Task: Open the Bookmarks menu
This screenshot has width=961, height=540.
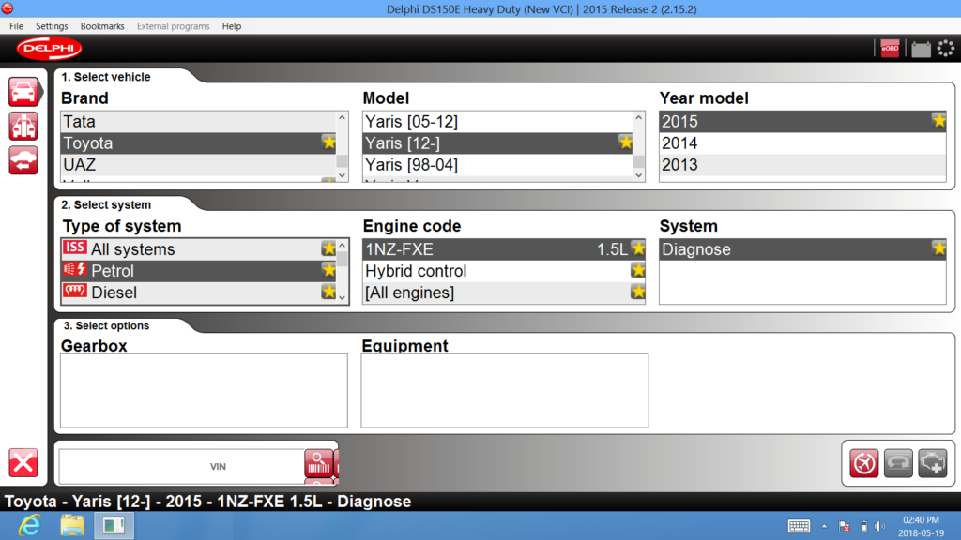Action: pyautogui.click(x=102, y=26)
